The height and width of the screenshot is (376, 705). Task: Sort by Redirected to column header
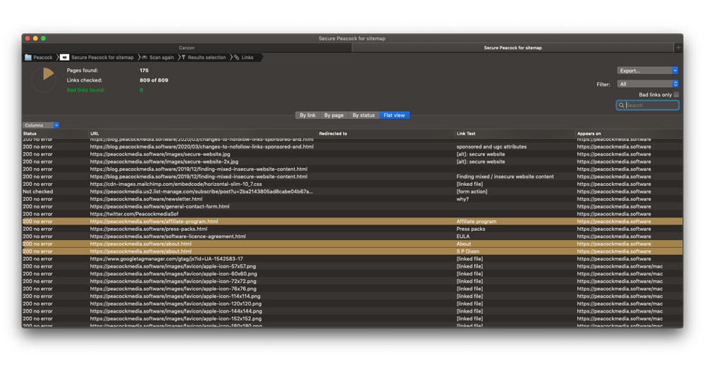pyautogui.click(x=386, y=133)
